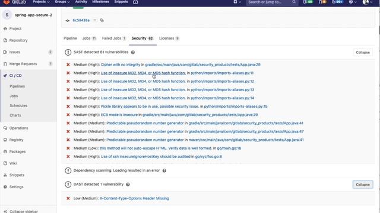Screen dimensions: 380x213
Task: Go to Activity in the top bar
Action: [81, 2]
